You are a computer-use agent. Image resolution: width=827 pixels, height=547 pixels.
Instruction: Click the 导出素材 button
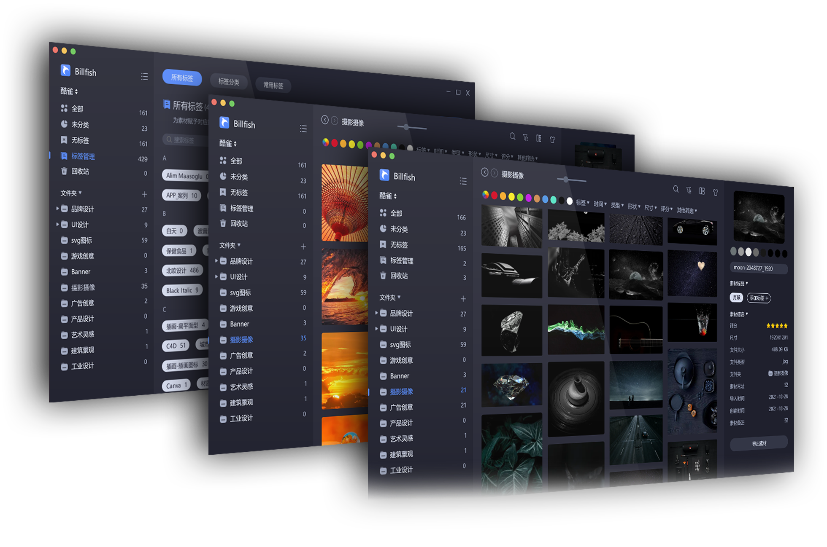click(759, 443)
